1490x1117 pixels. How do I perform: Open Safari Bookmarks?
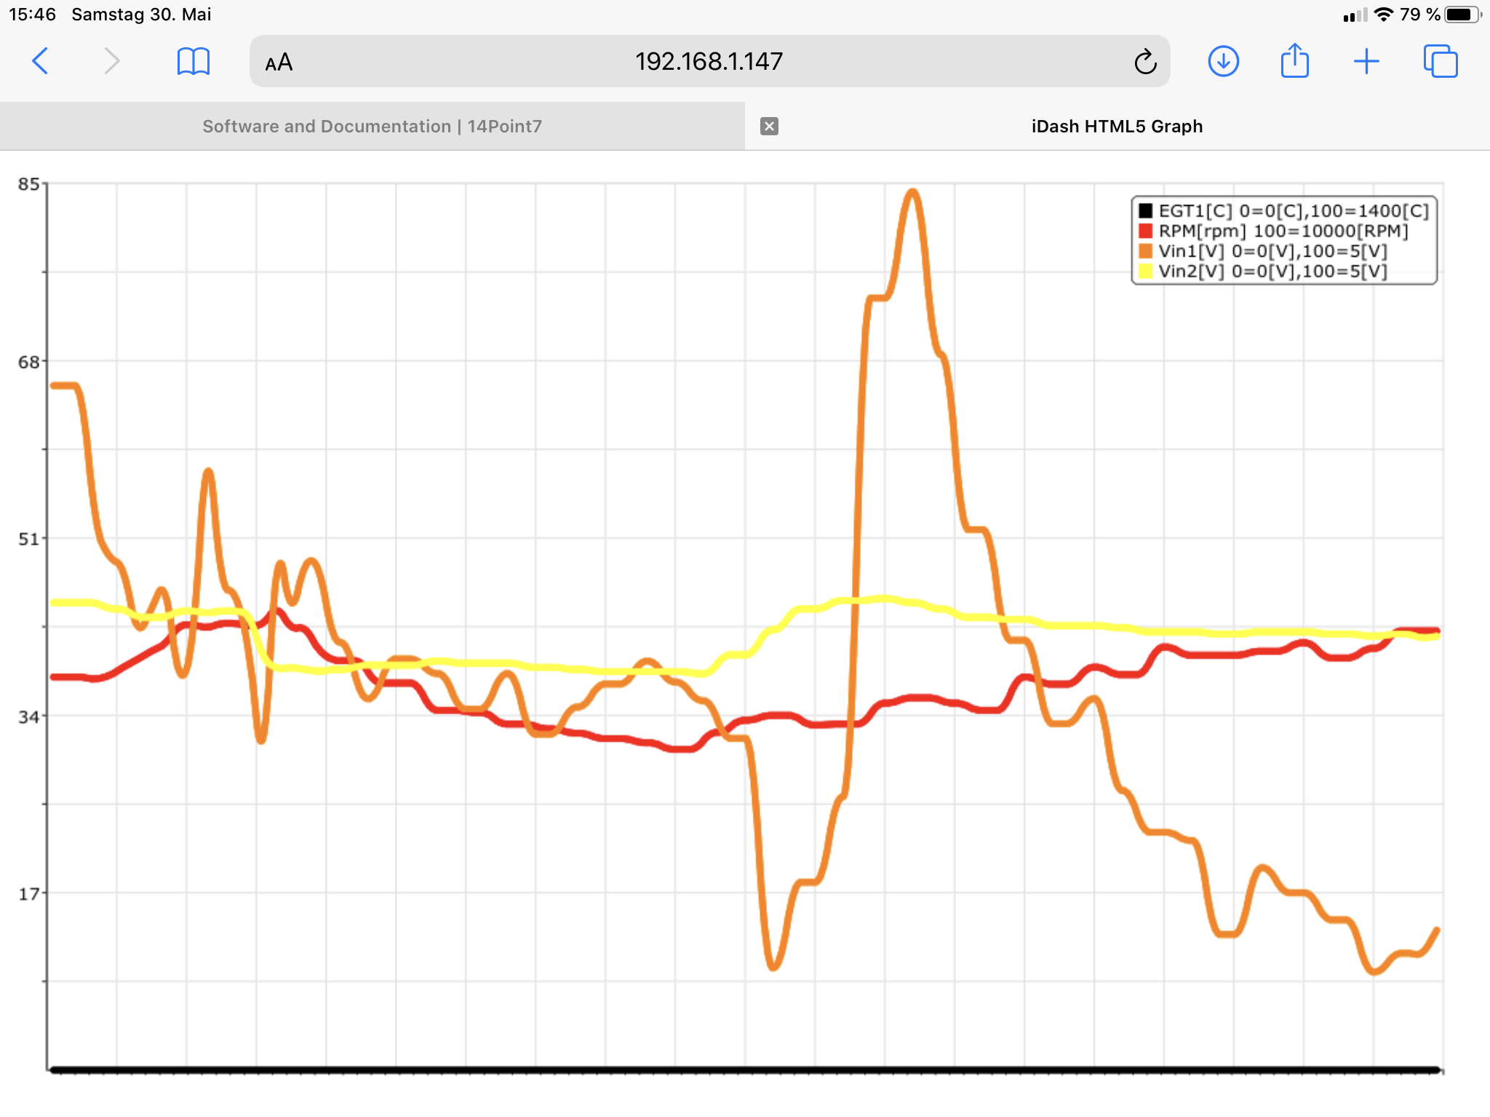click(191, 61)
